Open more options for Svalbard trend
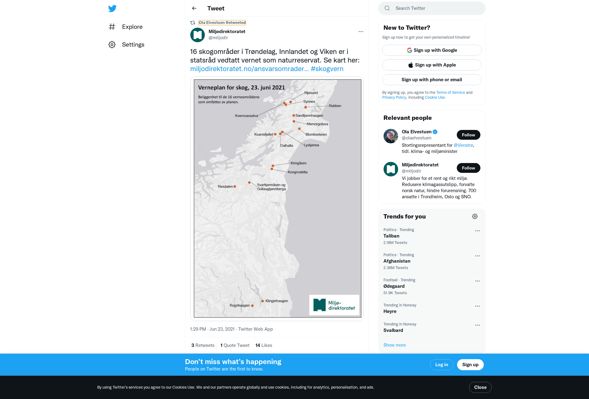The height and width of the screenshot is (399, 589). [x=477, y=325]
